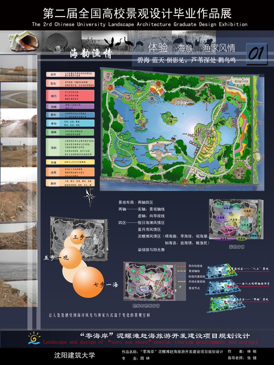274x365 pixels.
Task: Click the 变化 salmon principle bar
Action: point(70,84)
